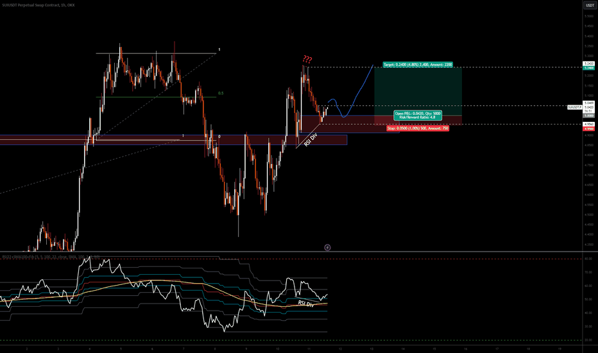Select the green 0.5 Fibonacci level label
This screenshot has width=598, height=353.
click(221, 93)
